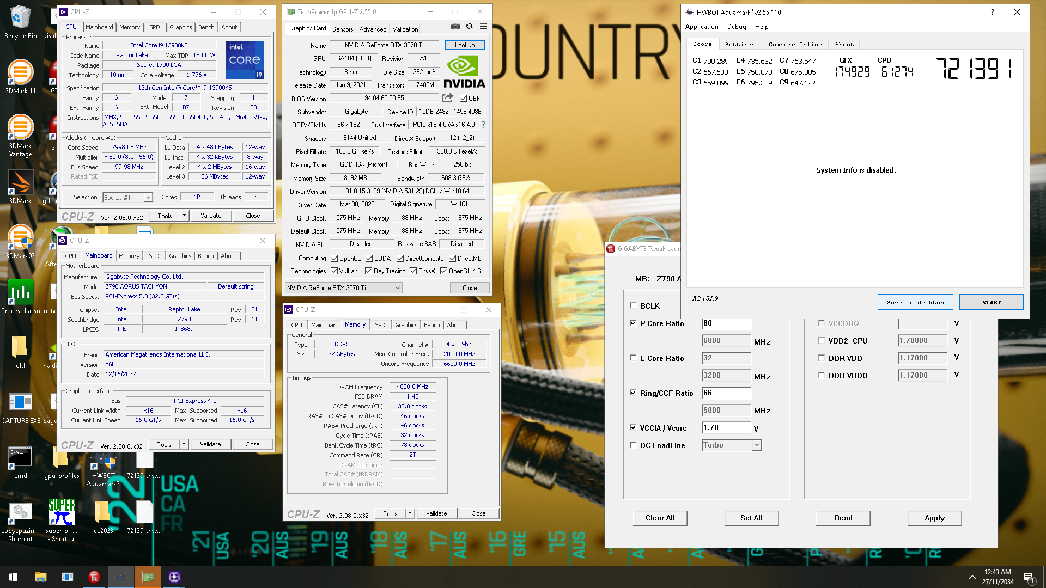Viewport: 1046px width, 588px height.
Task: Open the Settings tab in Aquamark3
Action: point(740,44)
